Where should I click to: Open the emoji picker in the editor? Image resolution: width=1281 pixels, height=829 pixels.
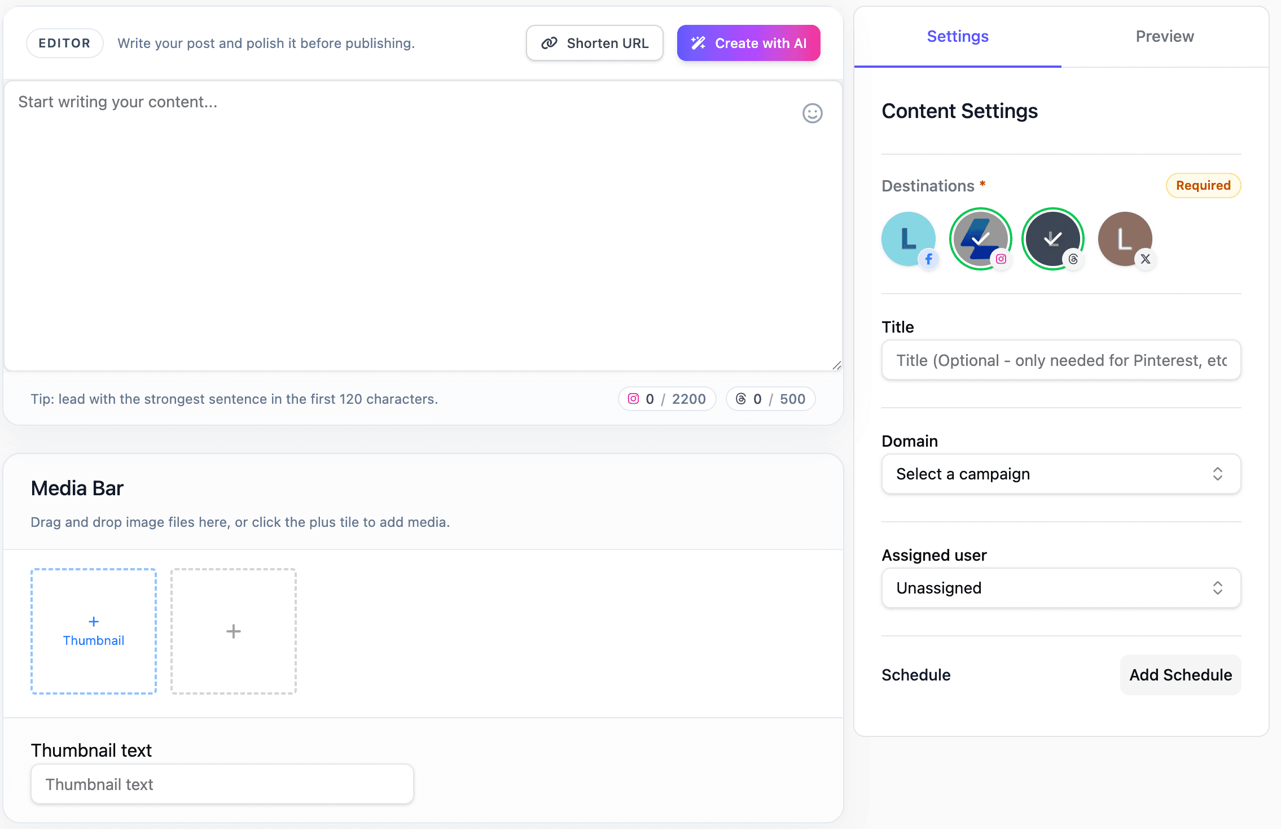pos(811,114)
